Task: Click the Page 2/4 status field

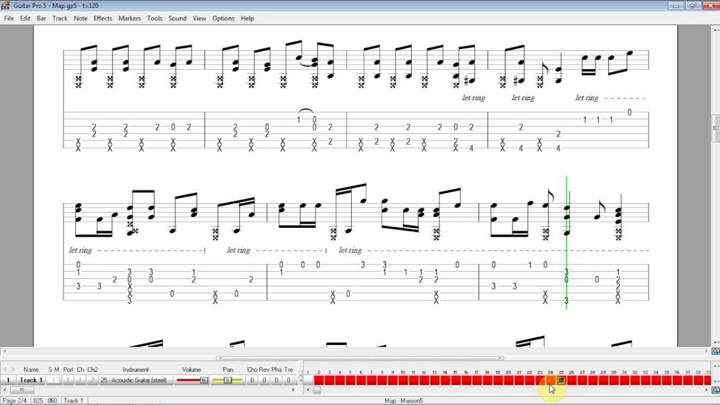Action: point(15,400)
